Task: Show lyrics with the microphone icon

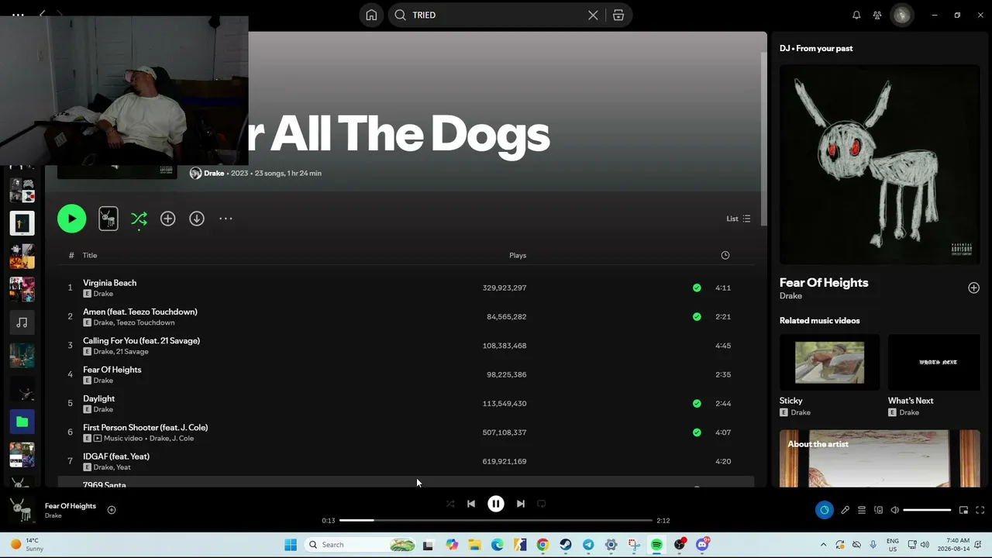Action: tap(845, 510)
